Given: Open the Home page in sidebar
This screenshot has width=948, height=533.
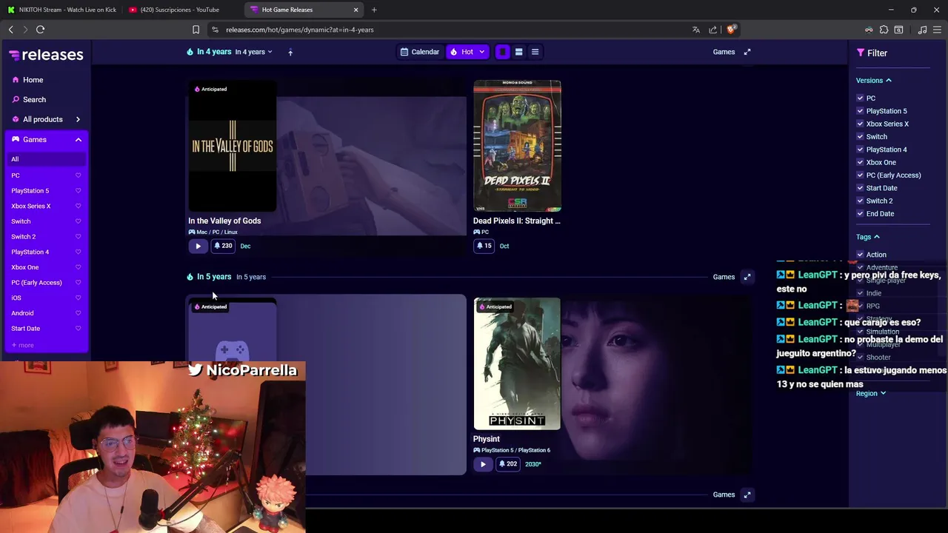Looking at the screenshot, I should 33,80.
